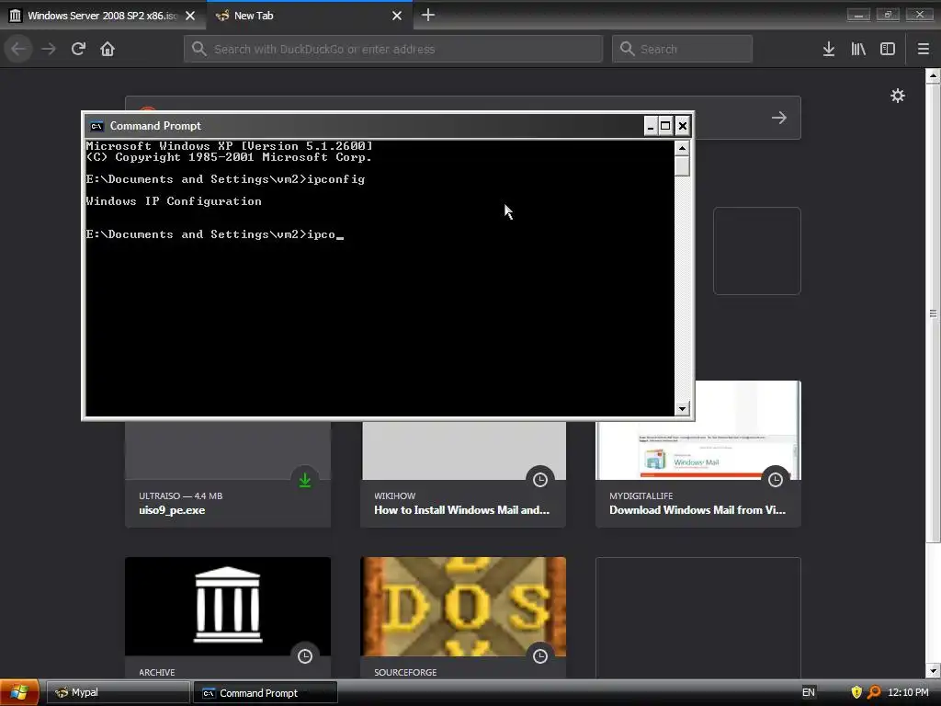Image resolution: width=941 pixels, height=706 pixels.
Task: Open How to Install Windows Mail link
Action: tap(461, 509)
